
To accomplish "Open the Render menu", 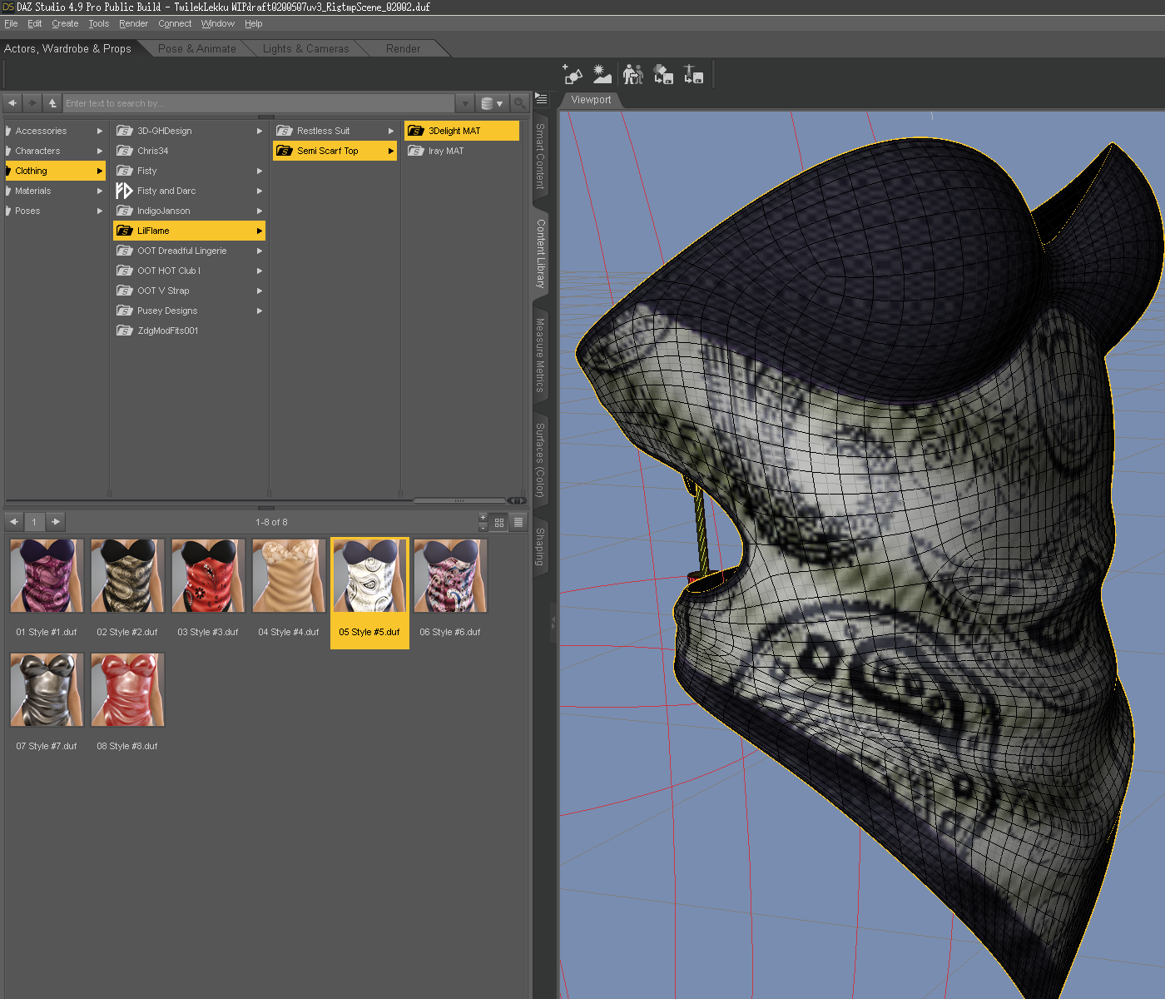I will [133, 23].
